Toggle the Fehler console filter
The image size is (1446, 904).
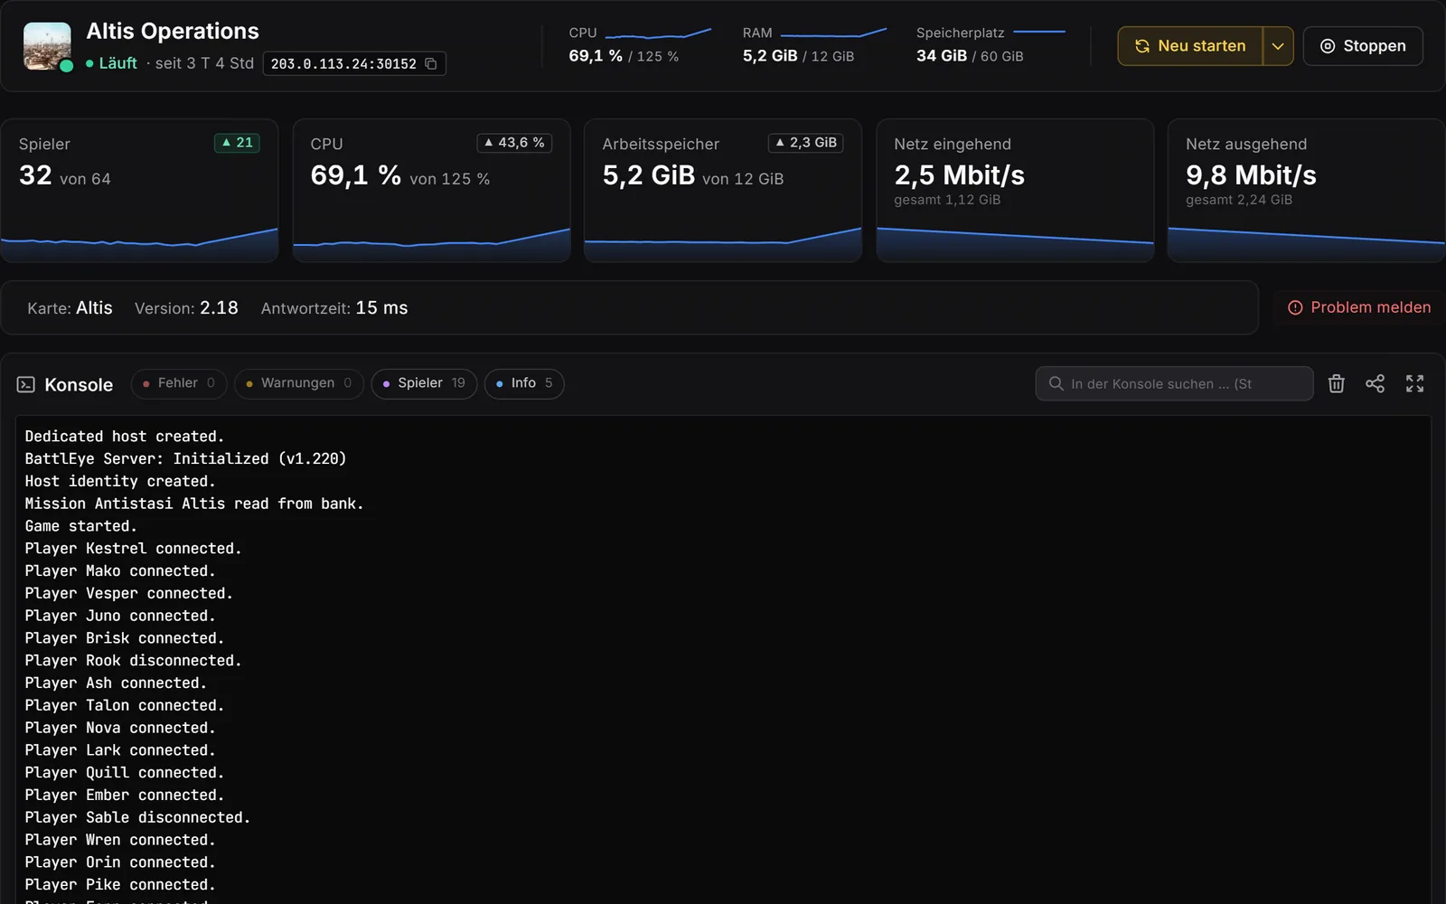pyautogui.click(x=178, y=383)
